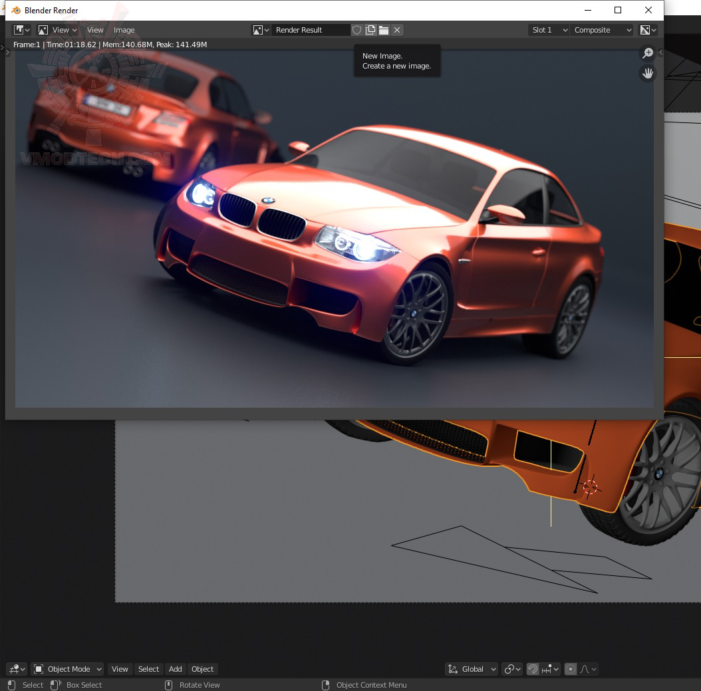Viewport: 701px width, 691px height.
Task: Click the Select mouse hint in status bar
Action: 26,685
